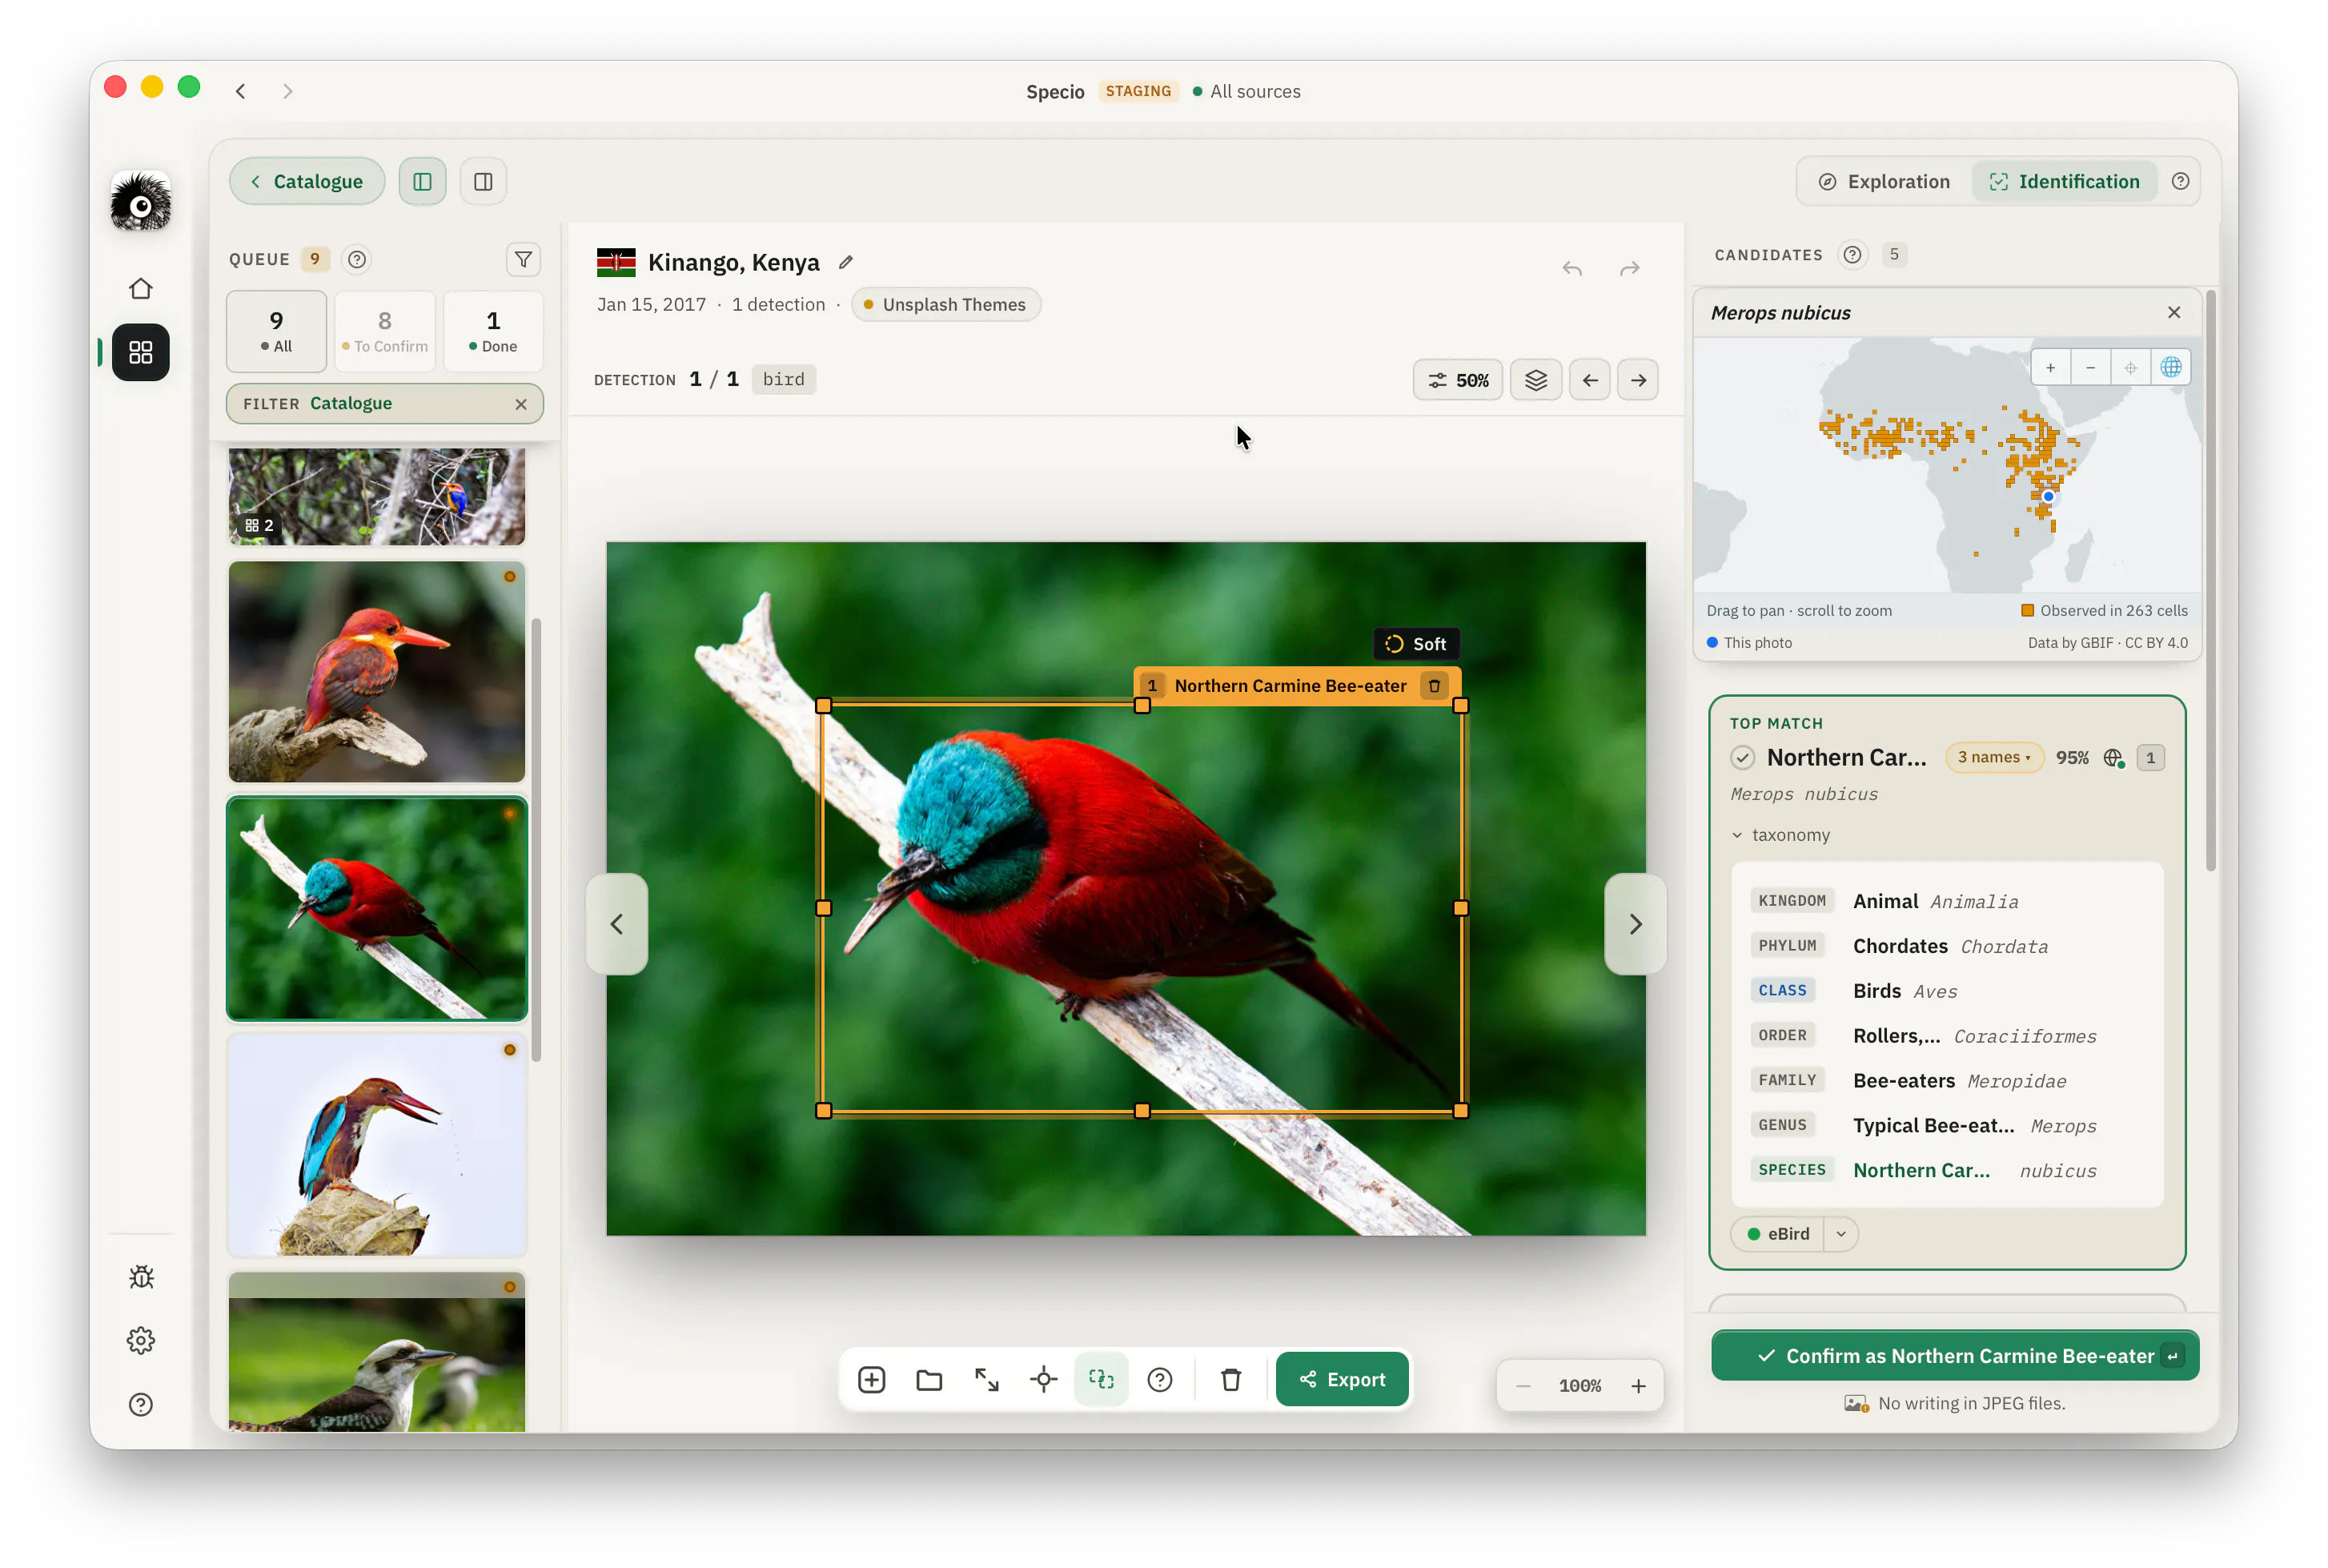The height and width of the screenshot is (1568, 2328).
Task: Select the Done queue tab
Action: [493, 331]
